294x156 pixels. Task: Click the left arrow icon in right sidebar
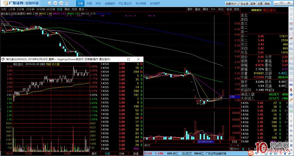pyautogui.click(x=291, y=9)
